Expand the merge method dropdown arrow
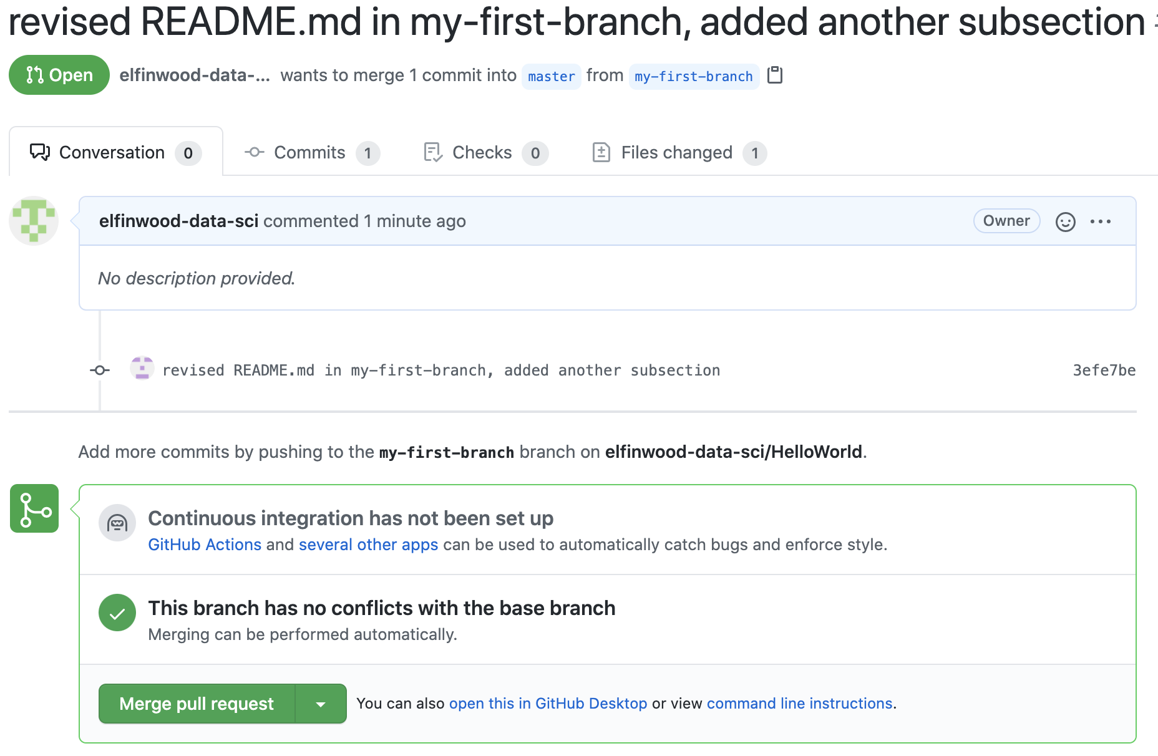This screenshot has width=1158, height=756. [x=321, y=704]
